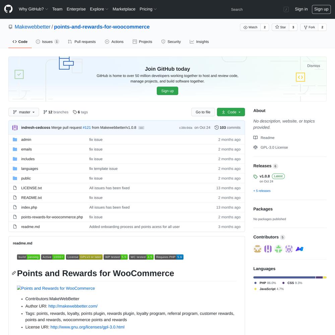Click the first contributor avatar
This screenshot has width=335, height=335.
tap(257, 249)
